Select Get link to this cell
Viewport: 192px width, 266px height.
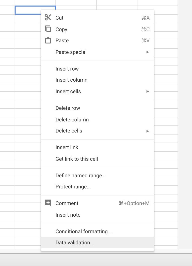click(x=98, y=159)
